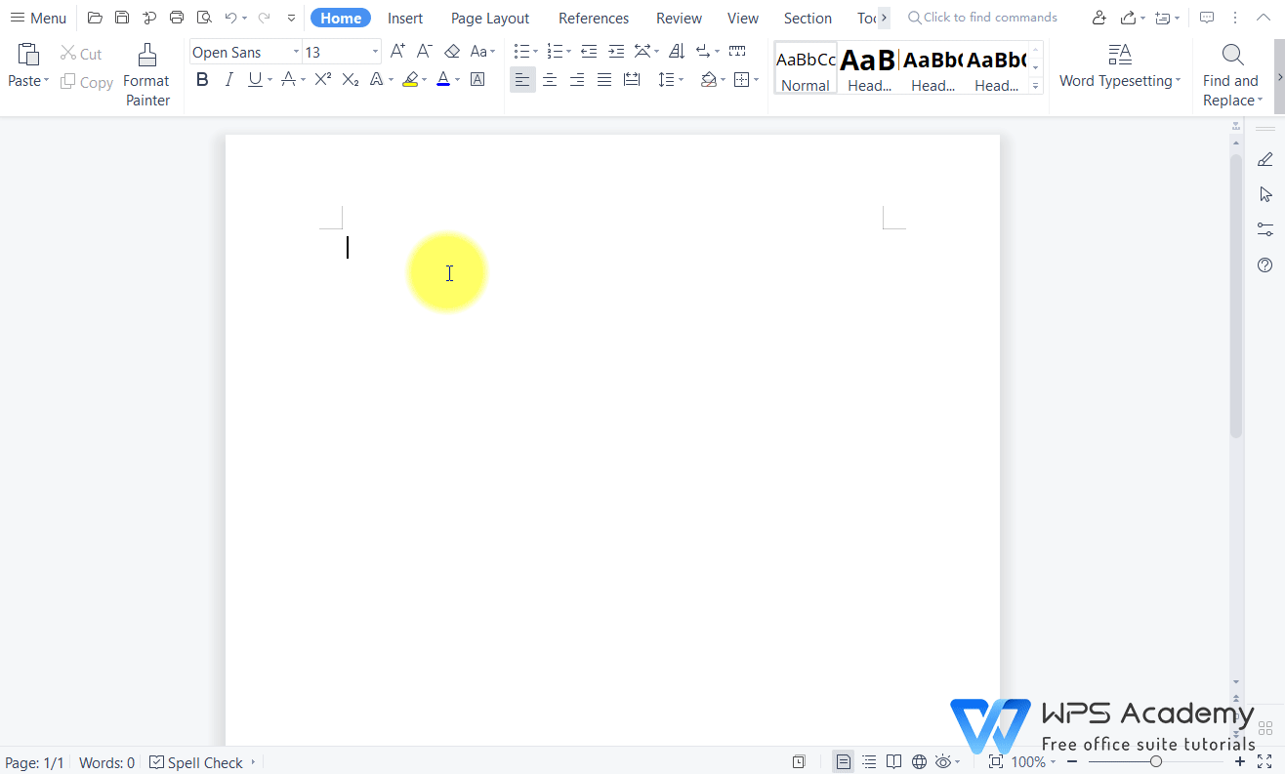The image size is (1285, 774).
Task: Apply italic formatting
Action: [228, 80]
